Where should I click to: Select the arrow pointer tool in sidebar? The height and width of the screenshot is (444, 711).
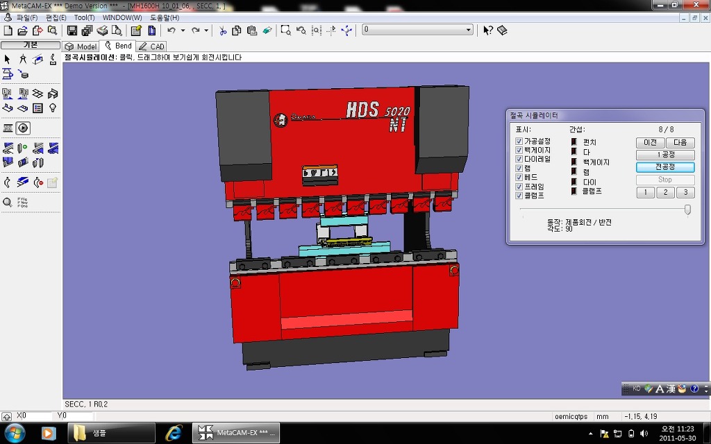pos(7,60)
